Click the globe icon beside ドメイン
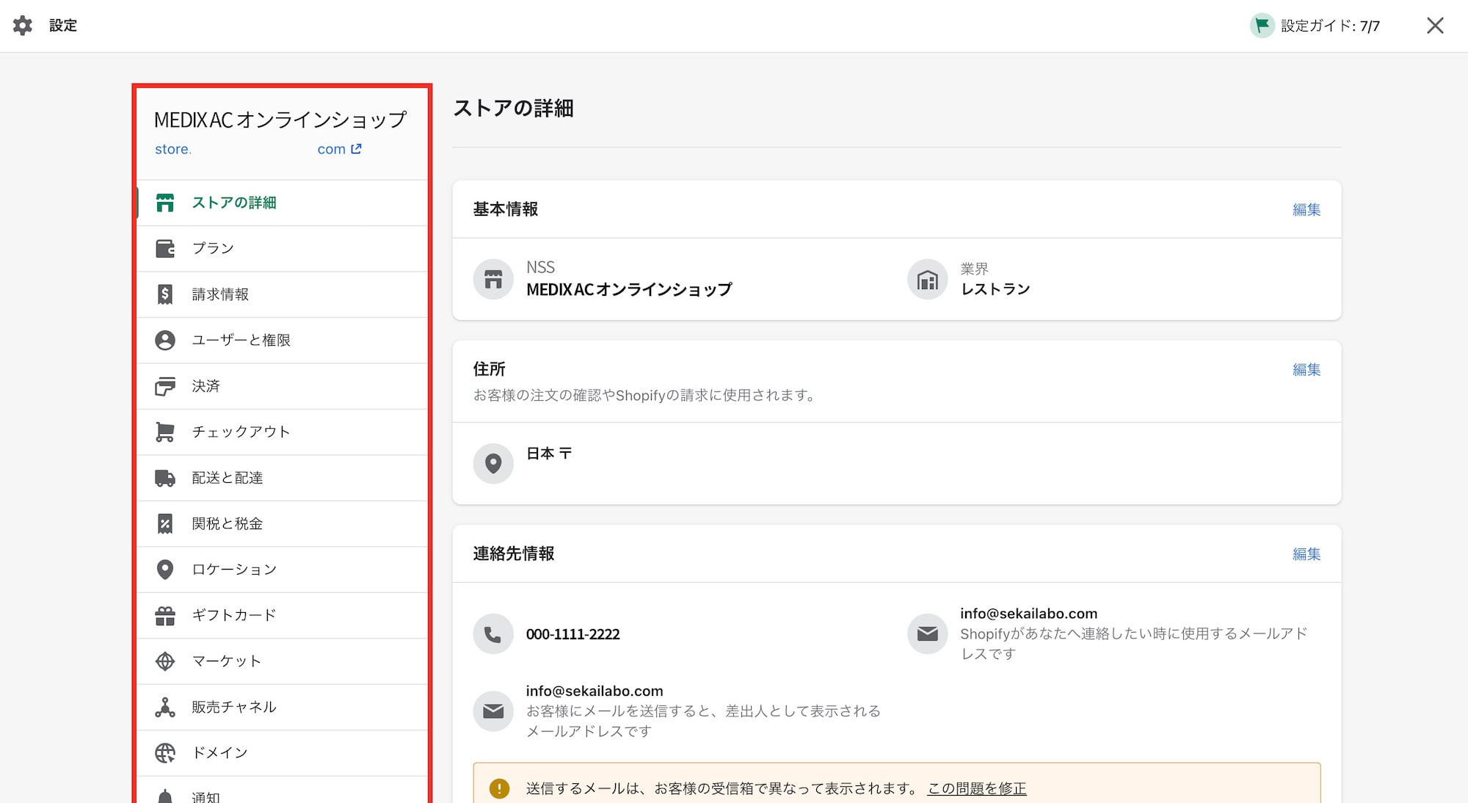1468x803 pixels. (x=165, y=753)
